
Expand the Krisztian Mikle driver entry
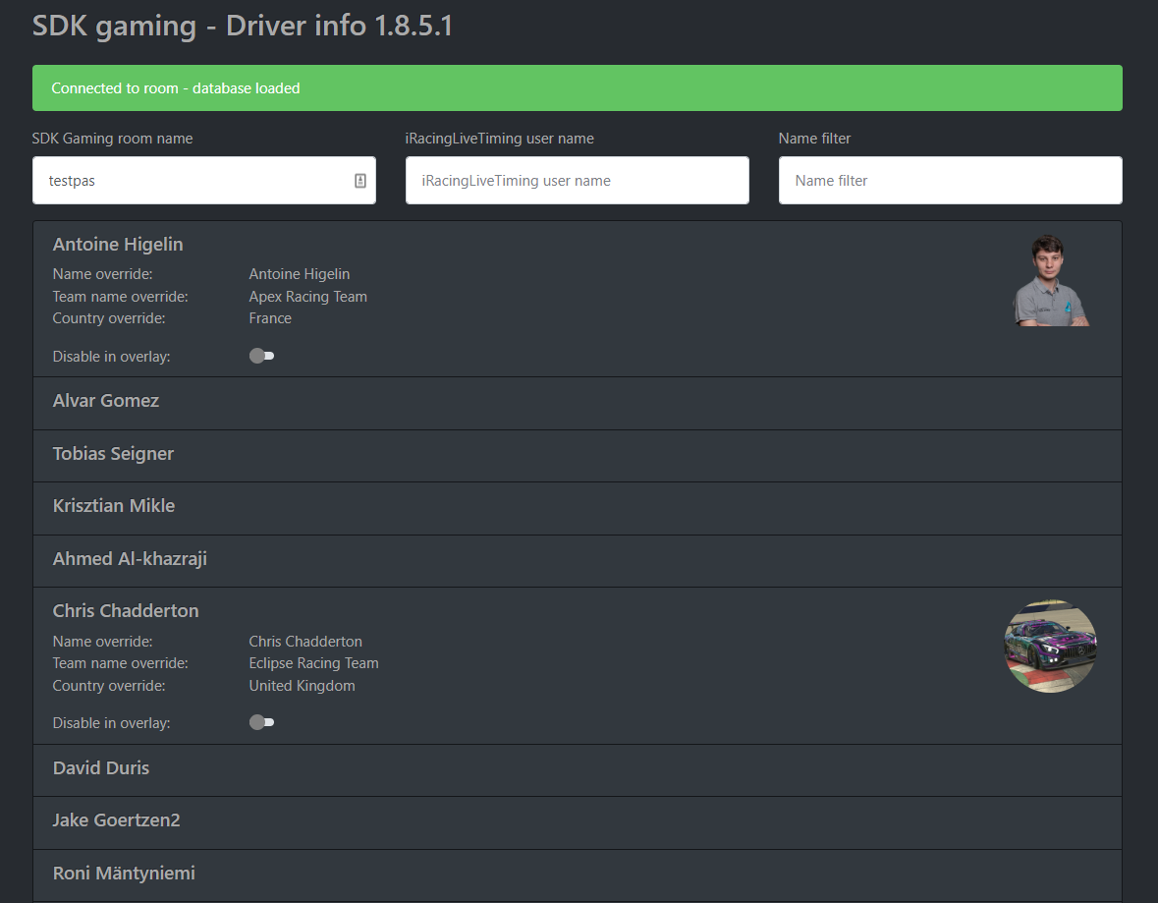point(577,508)
